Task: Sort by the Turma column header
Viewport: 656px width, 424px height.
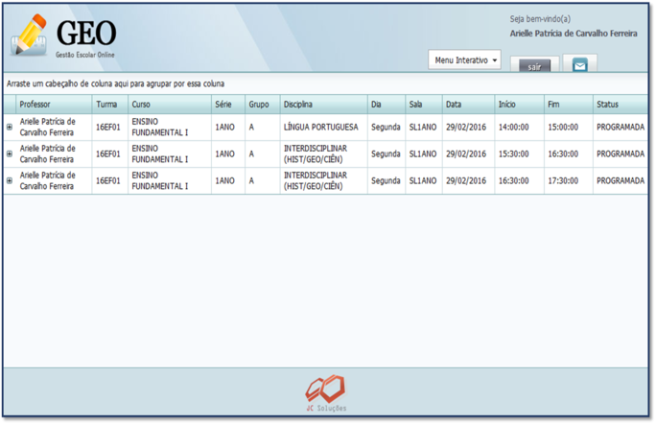Action: (x=110, y=105)
